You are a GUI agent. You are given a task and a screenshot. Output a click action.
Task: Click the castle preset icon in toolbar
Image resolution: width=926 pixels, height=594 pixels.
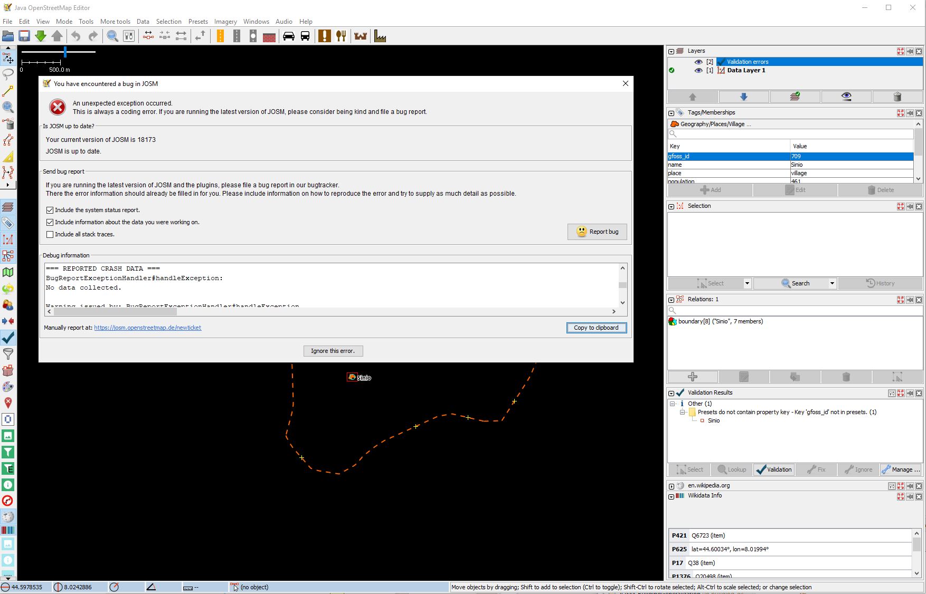[361, 36]
